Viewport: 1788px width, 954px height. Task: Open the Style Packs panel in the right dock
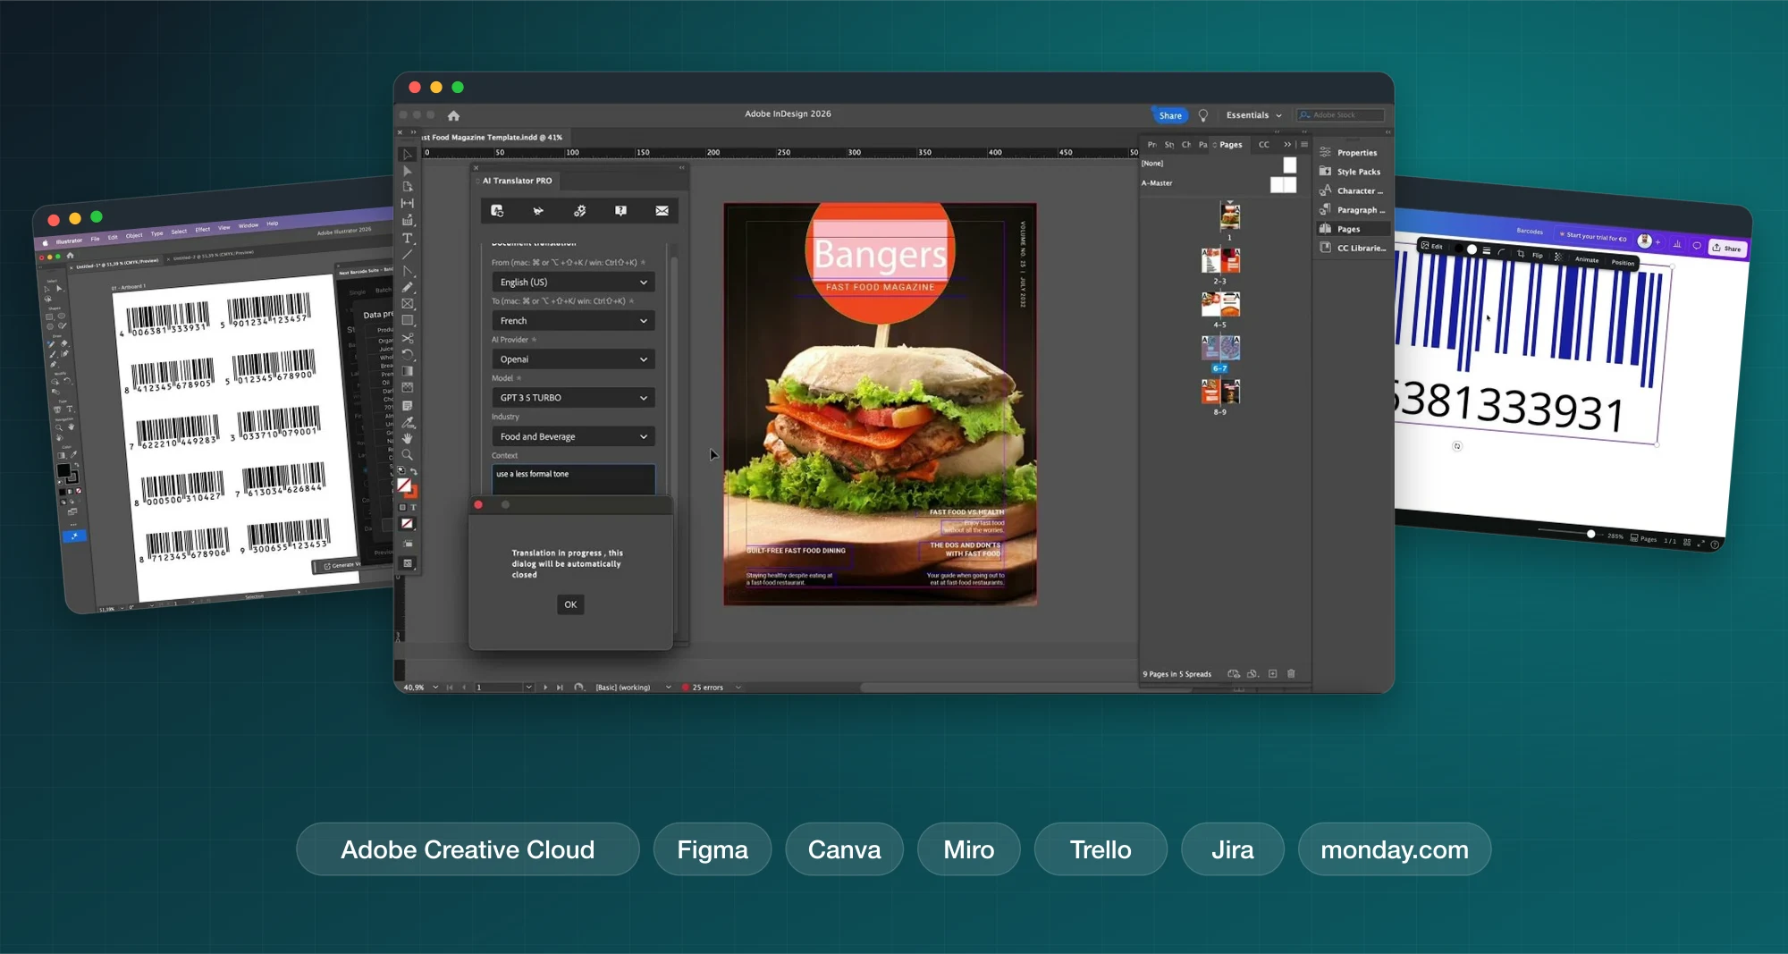pos(1353,172)
